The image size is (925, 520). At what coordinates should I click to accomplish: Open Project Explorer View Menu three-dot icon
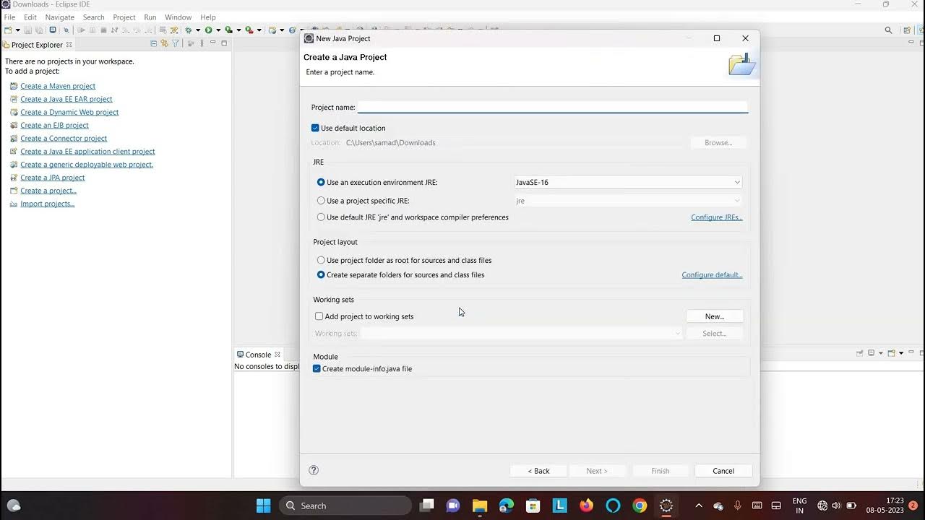click(x=202, y=43)
